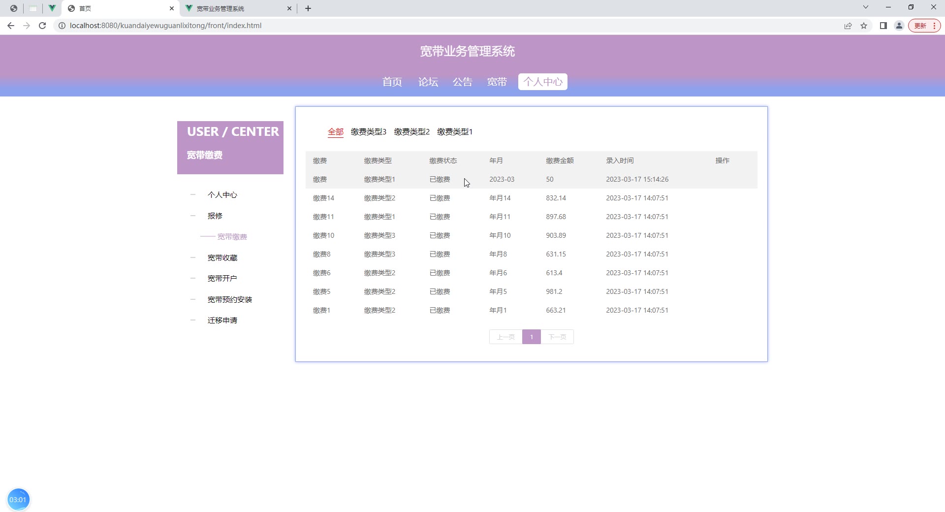Open 宽带收藏 in sidebar

coord(222,257)
